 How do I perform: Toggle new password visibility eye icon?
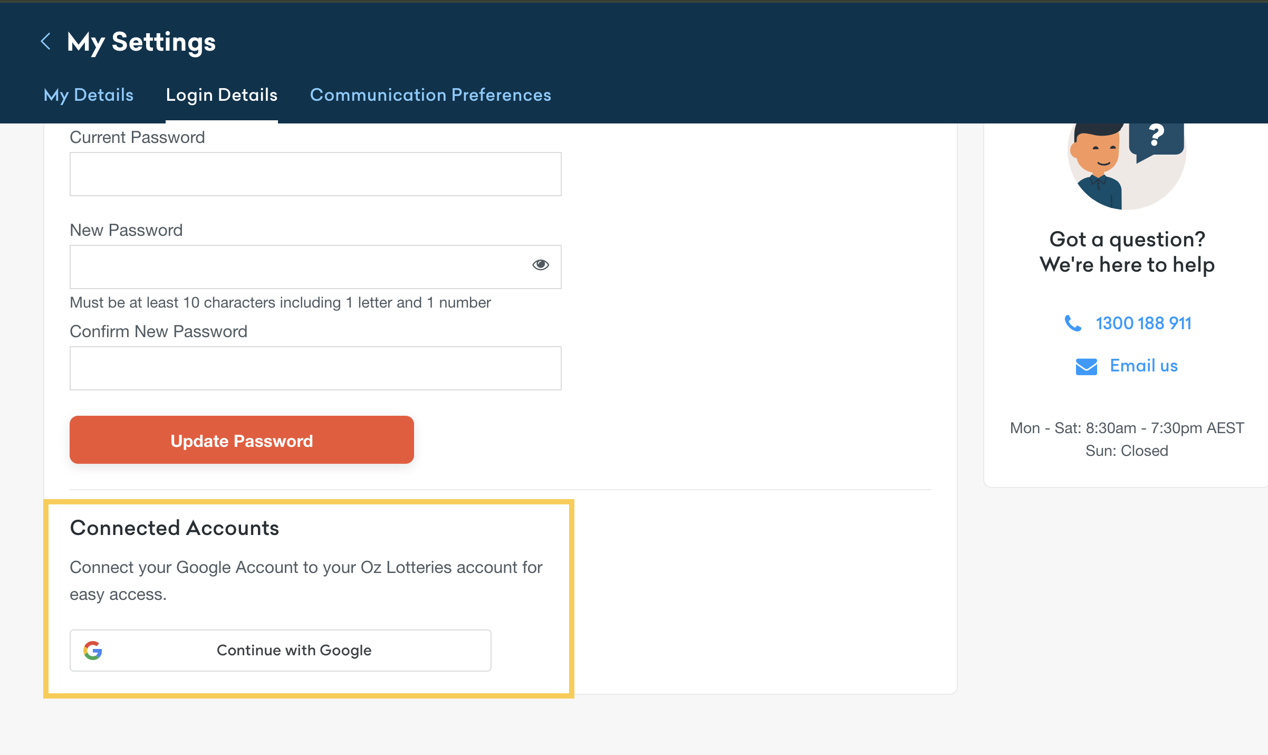click(x=540, y=265)
